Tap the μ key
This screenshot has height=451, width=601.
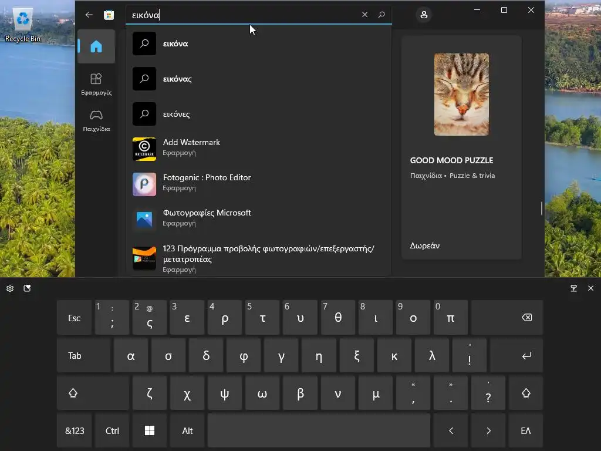(376, 393)
